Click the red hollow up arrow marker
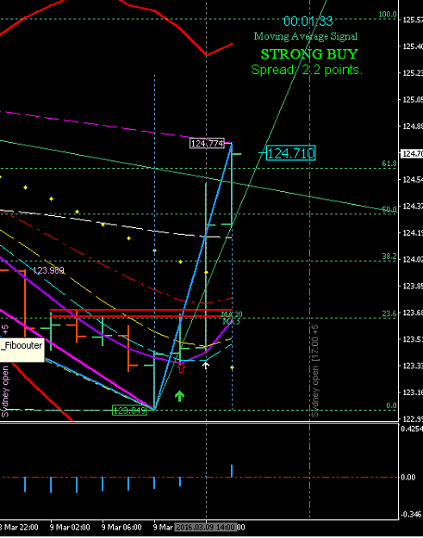This screenshot has height=538, width=423. click(181, 368)
